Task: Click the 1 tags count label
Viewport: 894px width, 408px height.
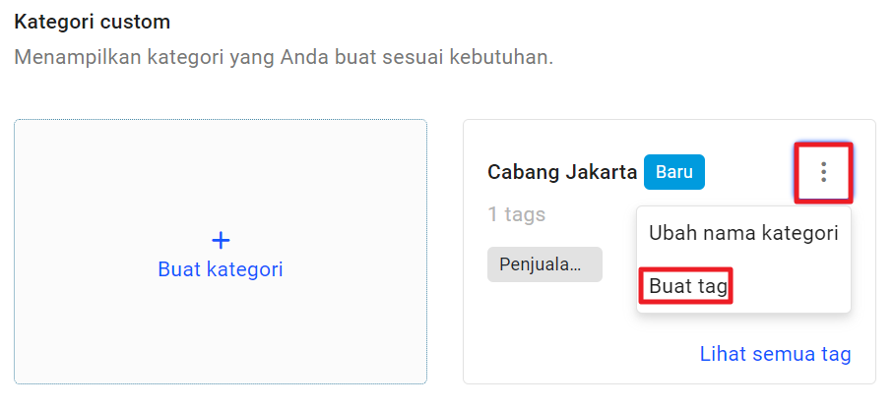Action: (517, 214)
